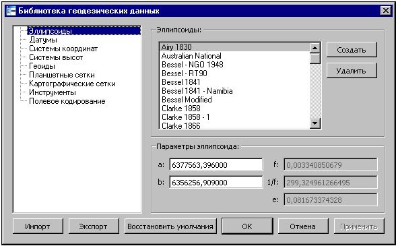Choose Clarke 1866 ellipsoid

click(234, 125)
